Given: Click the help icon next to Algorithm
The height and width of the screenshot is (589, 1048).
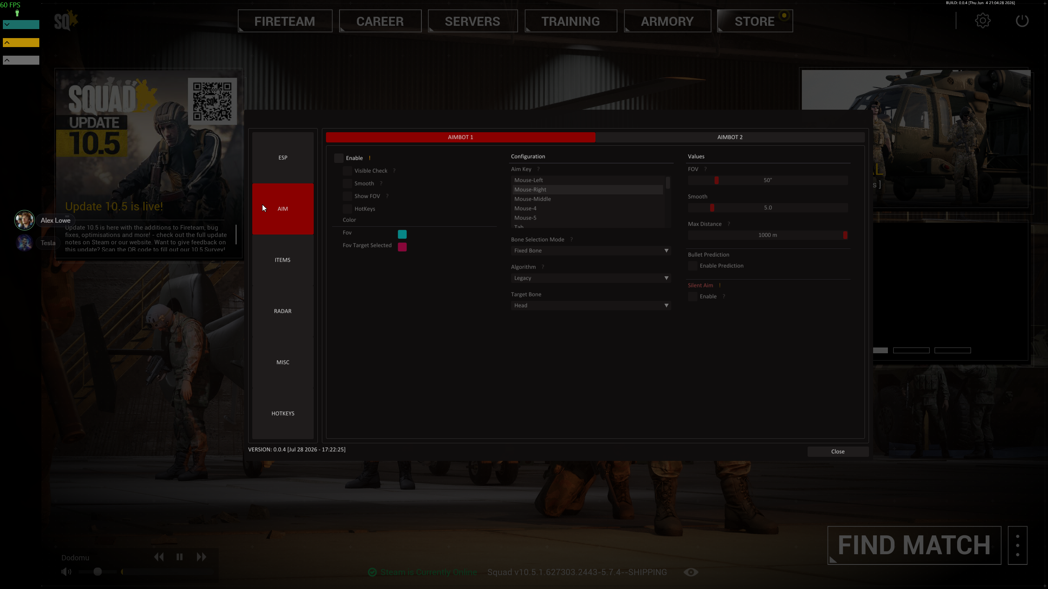Looking at the screenshot, I should click(x=543, y=267).
